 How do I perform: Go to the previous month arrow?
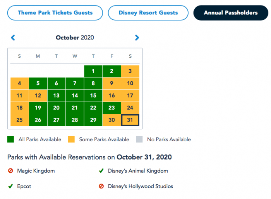pyautogui.click(x=13, y=38)
